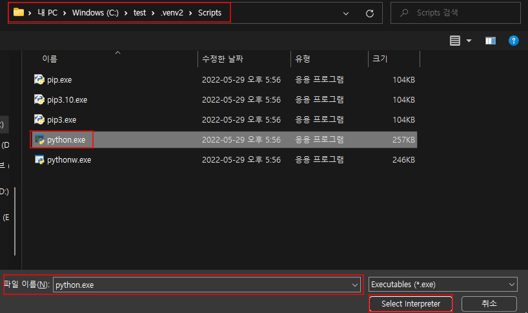The height and width of the screenshot is (313, 528).
Task: Click Scripts breadcrumb segment
Action: (210, 13)
